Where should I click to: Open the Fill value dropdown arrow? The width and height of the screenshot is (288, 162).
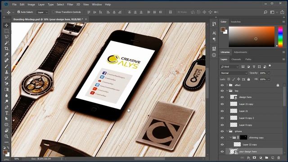point(269,79)
